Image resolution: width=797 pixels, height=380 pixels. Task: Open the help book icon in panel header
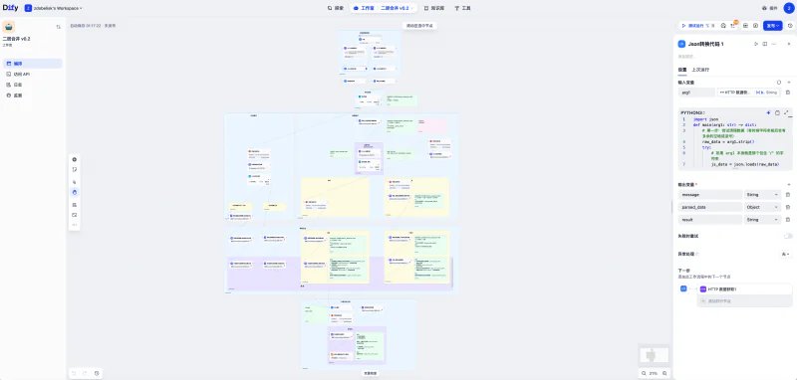coord(765,44)
